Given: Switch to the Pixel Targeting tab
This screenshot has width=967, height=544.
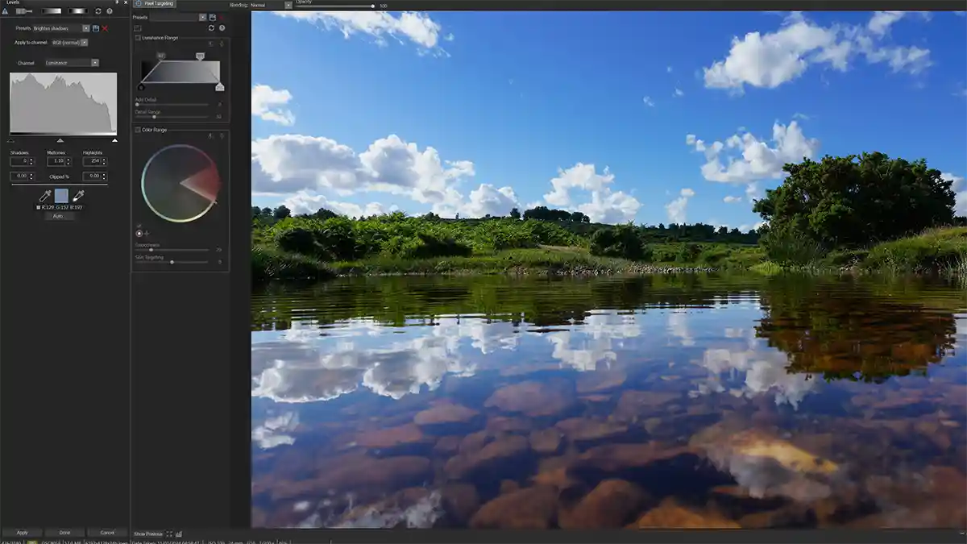Looking at the screenshot, I should coord(154,3).
